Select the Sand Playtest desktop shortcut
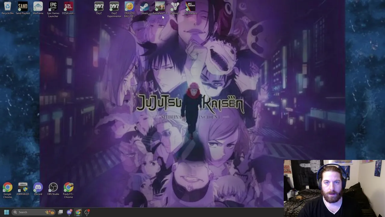The width and height of the screenshot is (385, 217). (x=23, y=8)
